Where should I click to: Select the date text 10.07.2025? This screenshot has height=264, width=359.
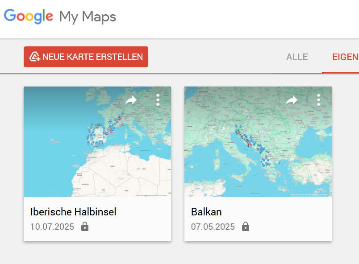[x=52, y=227]
